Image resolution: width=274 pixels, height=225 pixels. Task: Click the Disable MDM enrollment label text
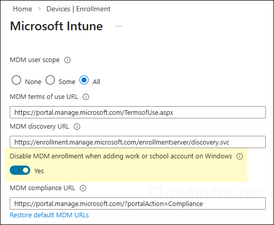(121, 156)
